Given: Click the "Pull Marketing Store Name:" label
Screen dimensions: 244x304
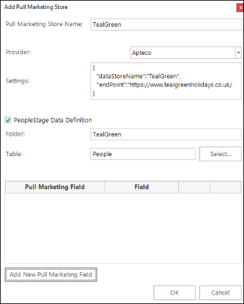Looking at the screenshot, I should point(44,24).
